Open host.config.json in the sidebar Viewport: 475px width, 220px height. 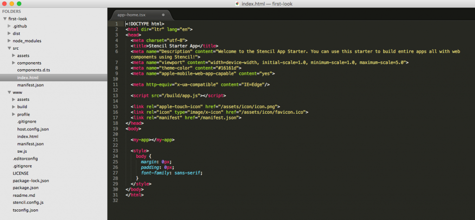[x=32, y=129]
